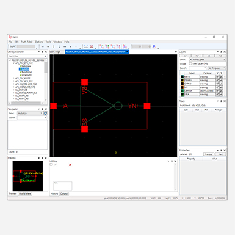Enable the Used Layer Only checkbox
Screen dimensions: 235x235
[190, 64]
